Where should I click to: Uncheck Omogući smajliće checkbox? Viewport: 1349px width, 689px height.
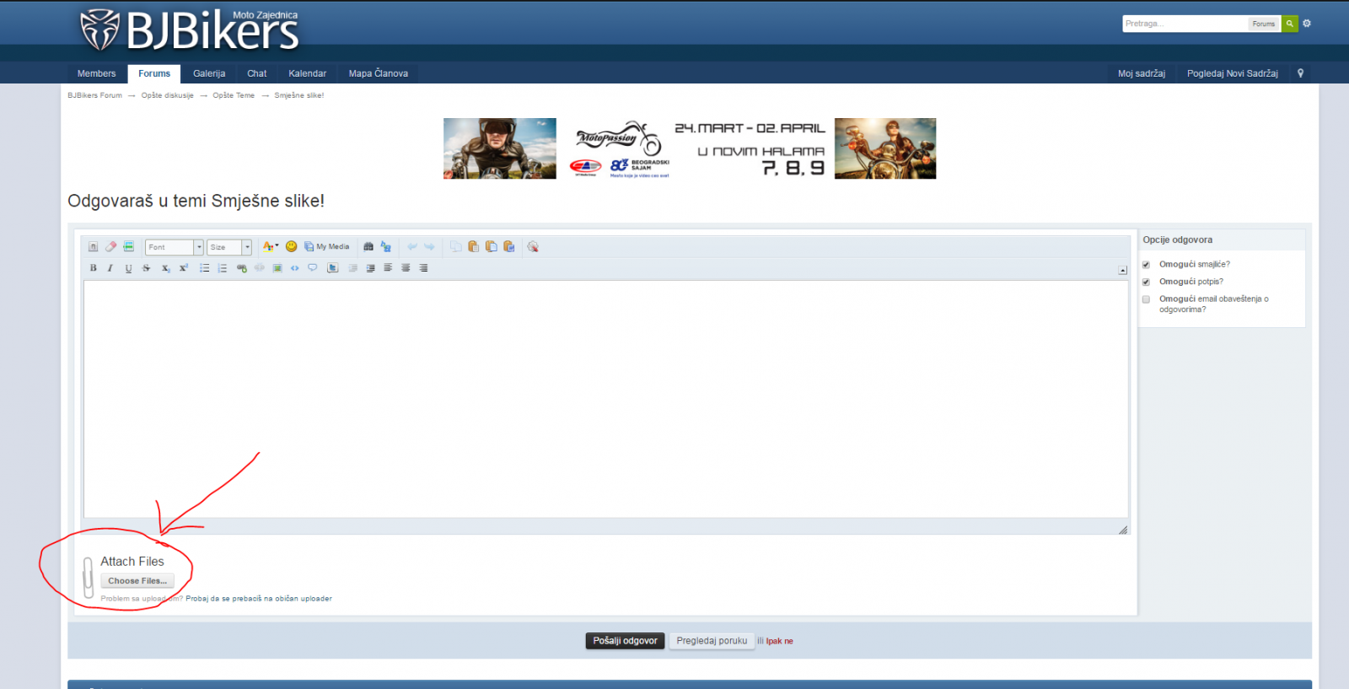coord(1146,265)
